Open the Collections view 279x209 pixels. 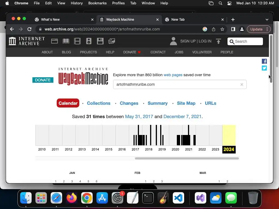coord(99,103)
